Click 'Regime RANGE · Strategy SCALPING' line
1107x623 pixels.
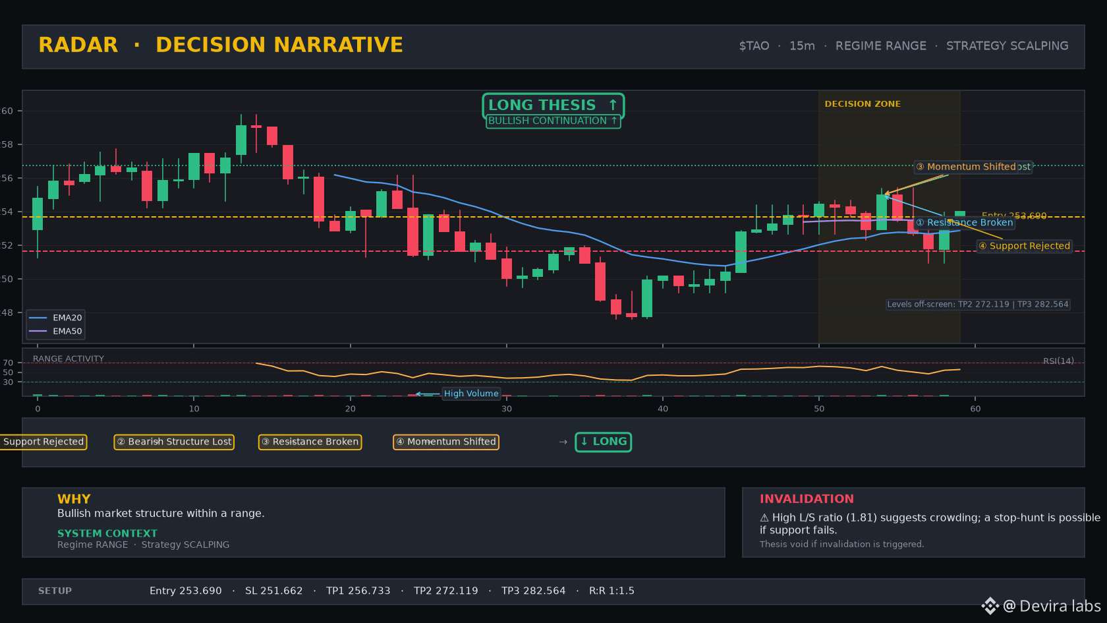point(144,545)
